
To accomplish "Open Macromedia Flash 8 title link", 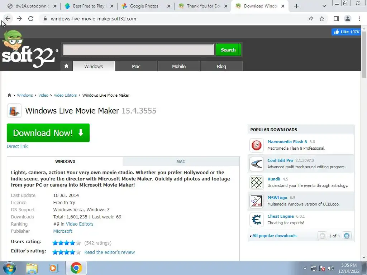I will 287,142.
